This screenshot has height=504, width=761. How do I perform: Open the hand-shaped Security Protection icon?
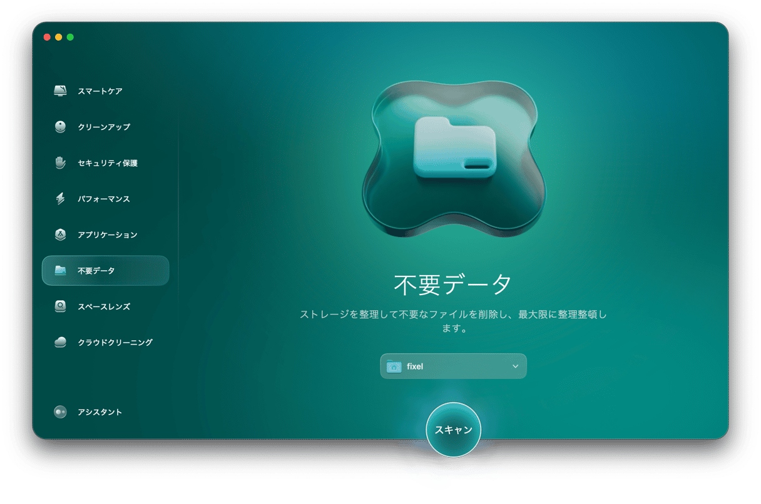click(60, 163)
